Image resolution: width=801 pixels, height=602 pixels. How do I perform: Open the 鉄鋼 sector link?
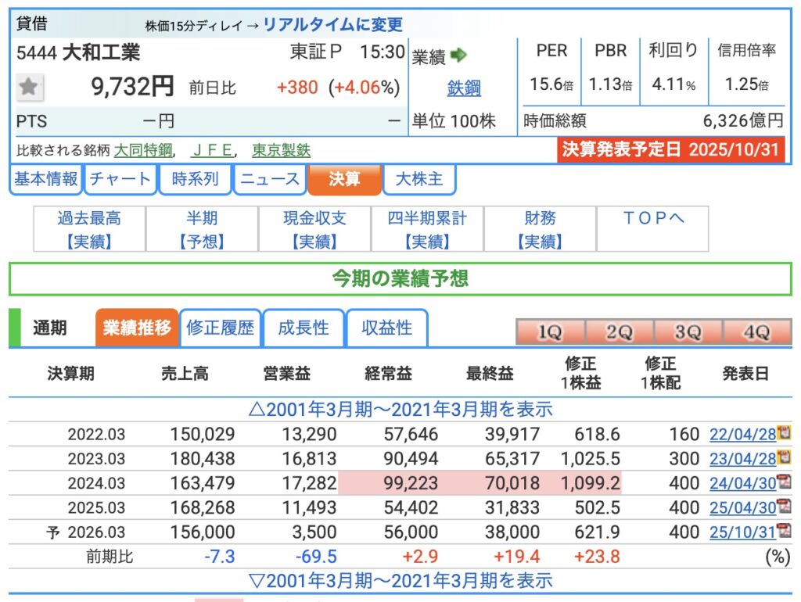[464, 88]
